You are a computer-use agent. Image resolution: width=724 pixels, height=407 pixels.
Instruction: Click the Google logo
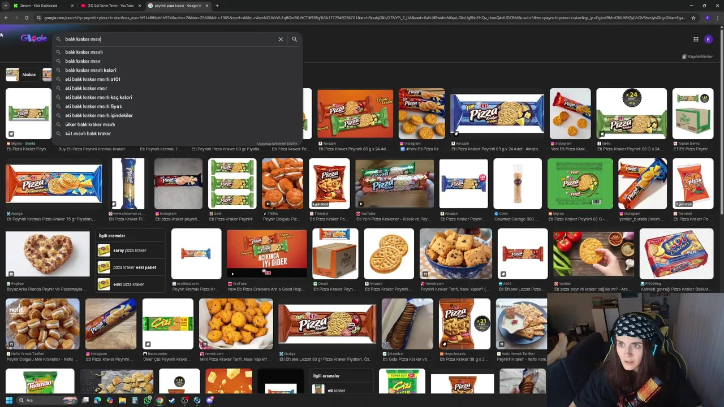point(34,38)
